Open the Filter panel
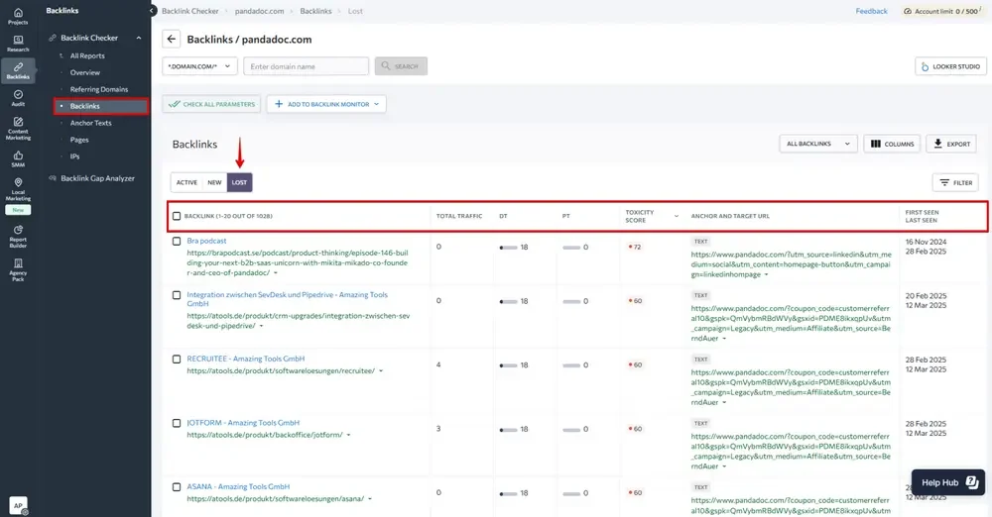992x517 pixels. click(955, 182)
